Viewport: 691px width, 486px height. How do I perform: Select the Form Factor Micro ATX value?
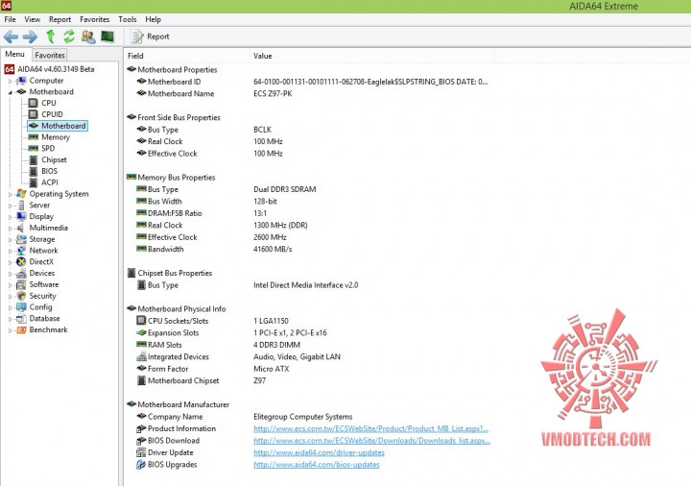coord(272,369)
